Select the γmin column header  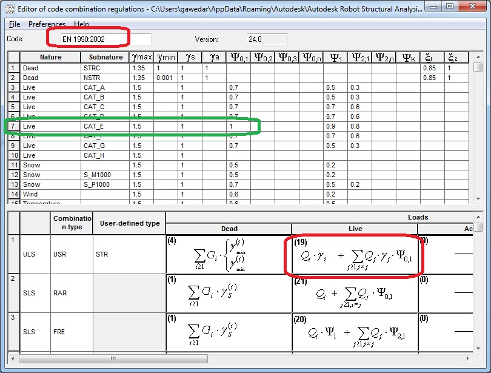click(x=166, y=57)
